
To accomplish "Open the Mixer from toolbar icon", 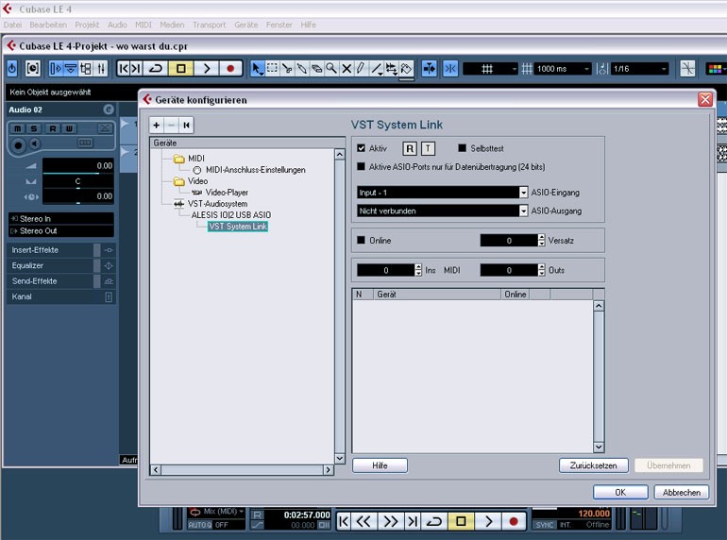I will 101,69.
